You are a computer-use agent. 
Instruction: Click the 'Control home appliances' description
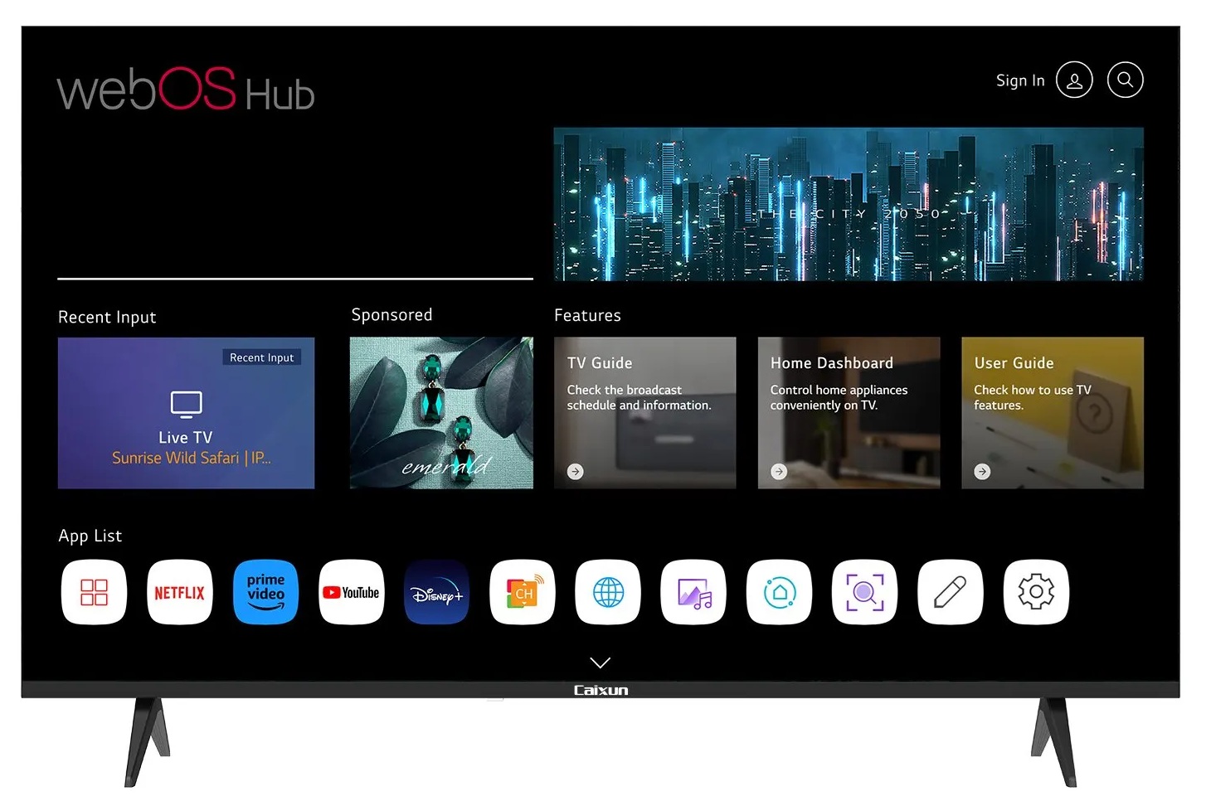(839, 397)
